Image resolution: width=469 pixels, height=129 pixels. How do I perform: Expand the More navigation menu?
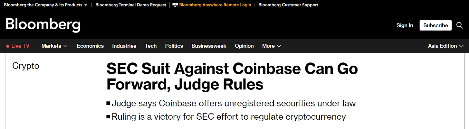[x=272, y=46]
